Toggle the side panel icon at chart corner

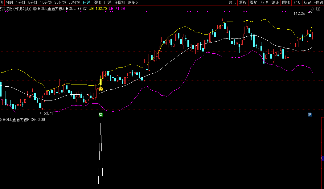(x=318, y=9)
